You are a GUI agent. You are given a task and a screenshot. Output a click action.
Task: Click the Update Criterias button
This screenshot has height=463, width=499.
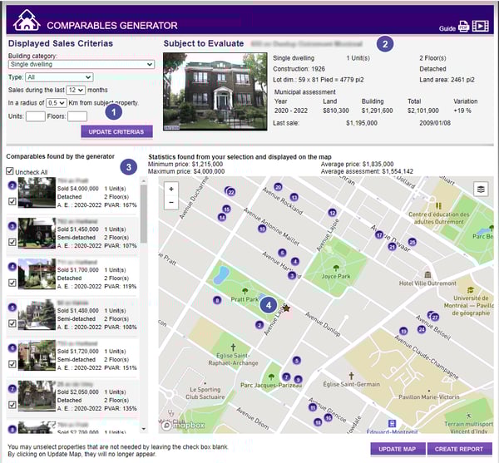pos(116,131)
